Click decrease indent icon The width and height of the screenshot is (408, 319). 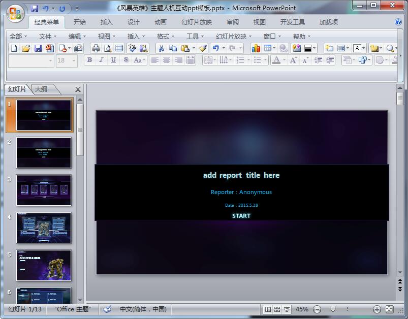[318, 60]
